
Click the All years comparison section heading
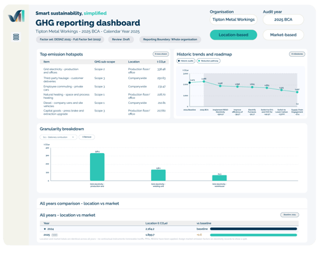79,203
